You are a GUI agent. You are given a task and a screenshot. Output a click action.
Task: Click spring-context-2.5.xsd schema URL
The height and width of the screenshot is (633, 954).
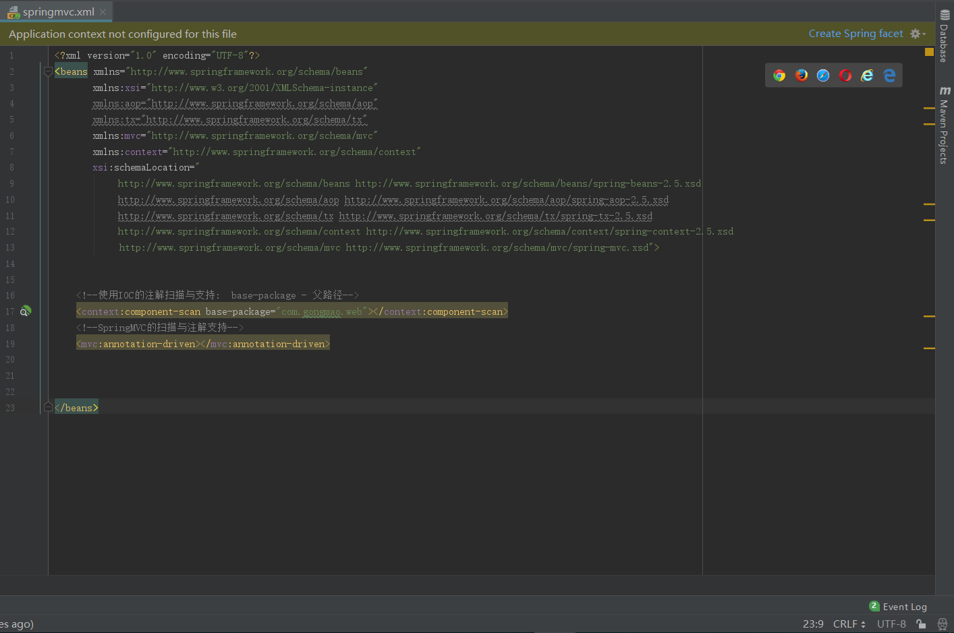click(550, 231)
